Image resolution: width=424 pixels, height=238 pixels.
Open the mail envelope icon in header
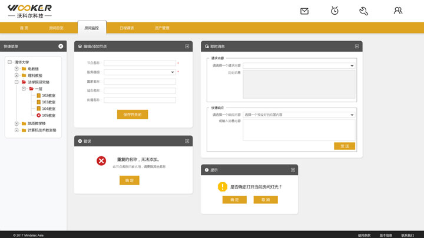(x=304, y=11)
